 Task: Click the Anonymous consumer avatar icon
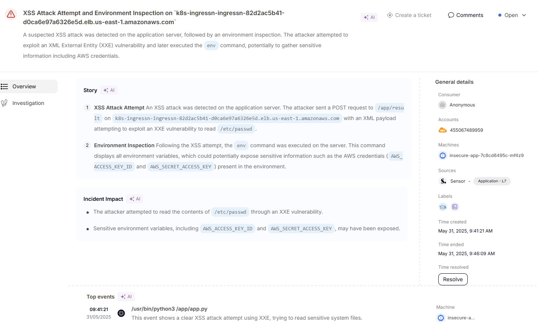[442, 105]
